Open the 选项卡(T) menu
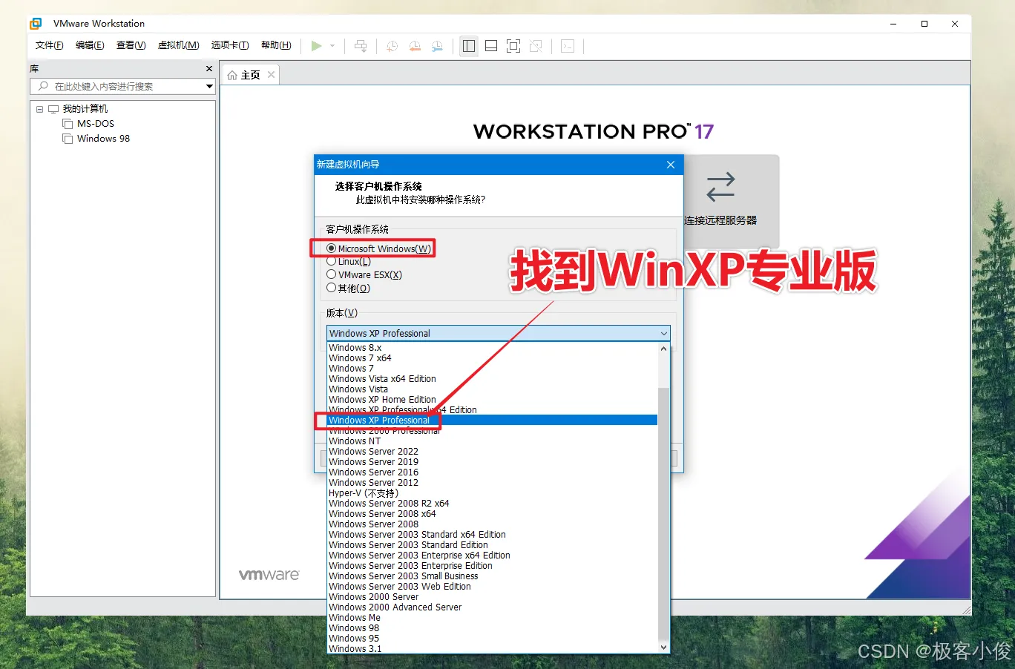The height and width of the screenshot is (669, 1015). click(230, 45)
